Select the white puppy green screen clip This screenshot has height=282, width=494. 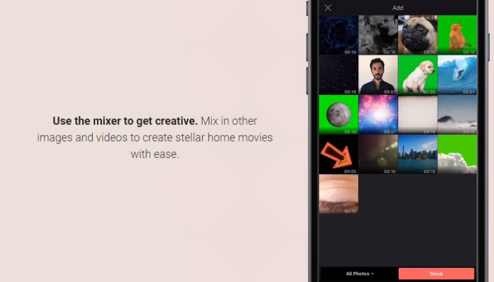(417, 75)
